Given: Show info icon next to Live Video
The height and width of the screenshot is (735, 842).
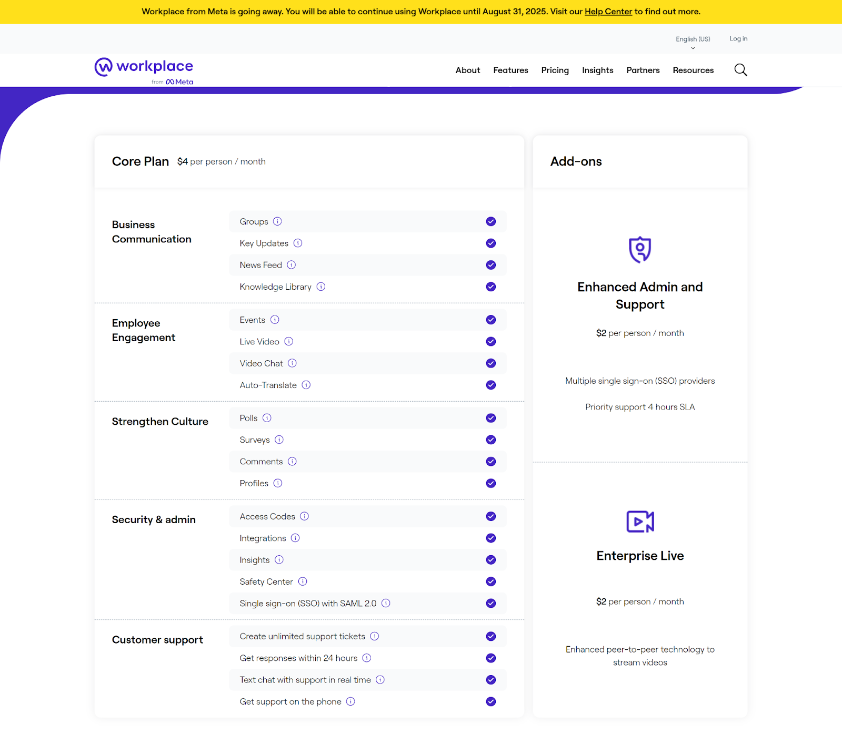Looking at the screenshot, I should coord(289,341).
